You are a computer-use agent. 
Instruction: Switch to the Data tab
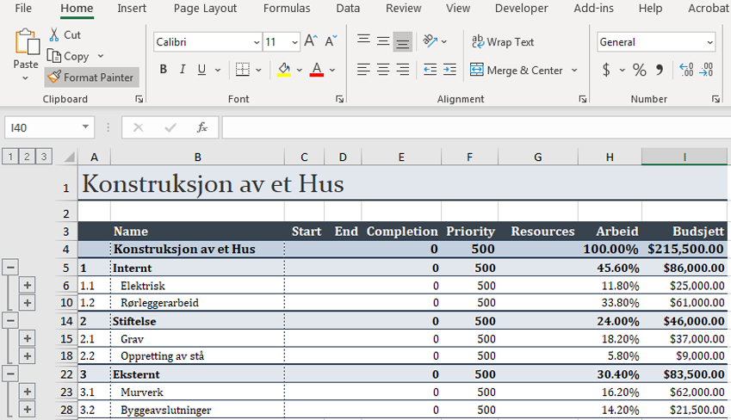click(x=348, y=8)
